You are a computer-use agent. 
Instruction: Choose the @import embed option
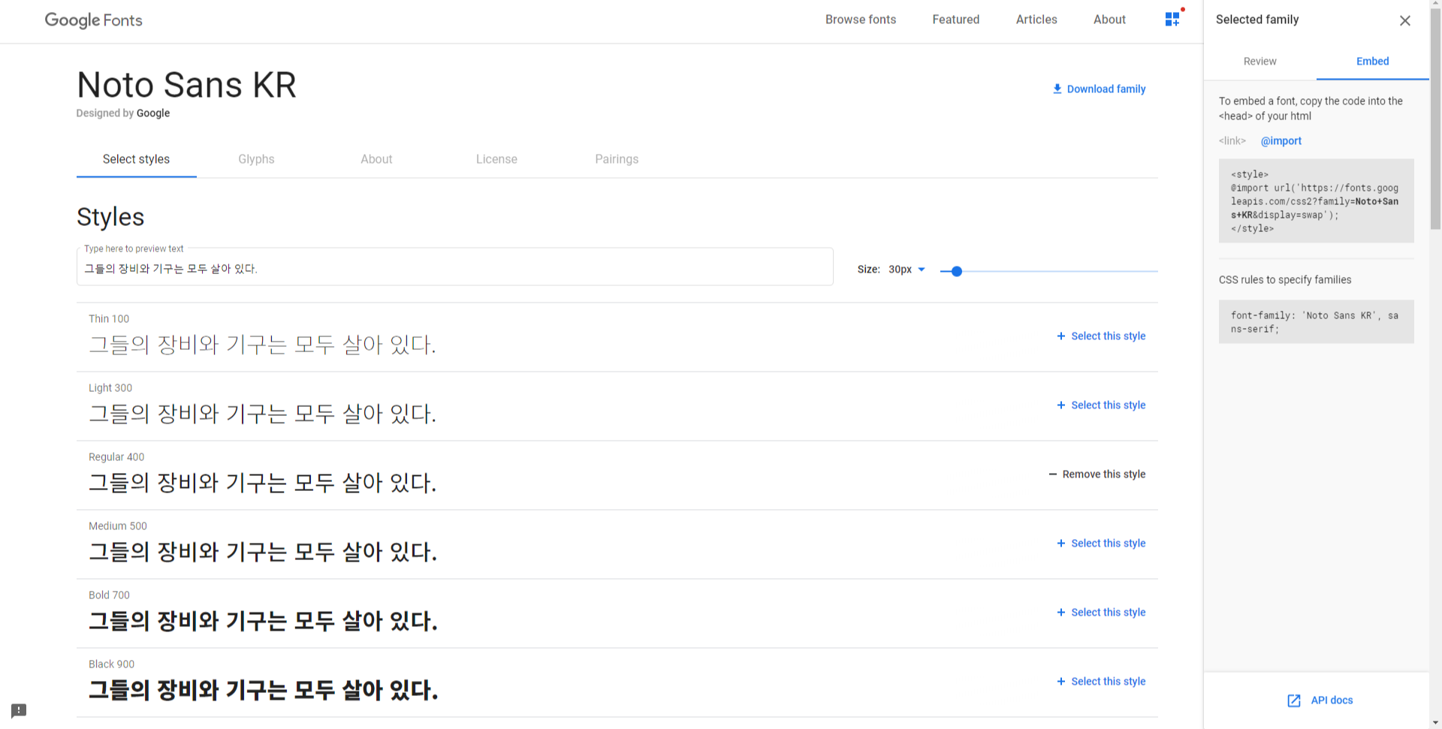click(x=1281, y=141)
